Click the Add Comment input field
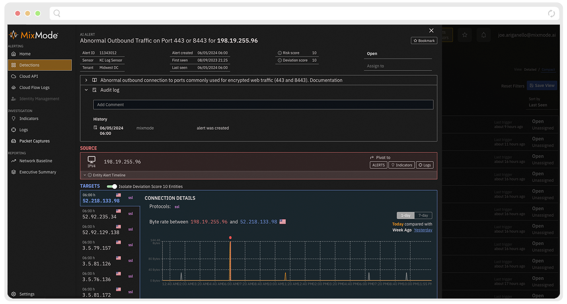 263,105
